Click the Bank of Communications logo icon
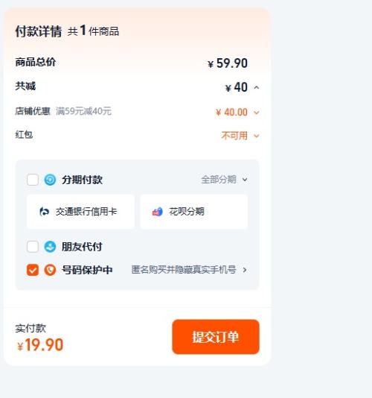 pyautogui.click(x=45, y=212)
